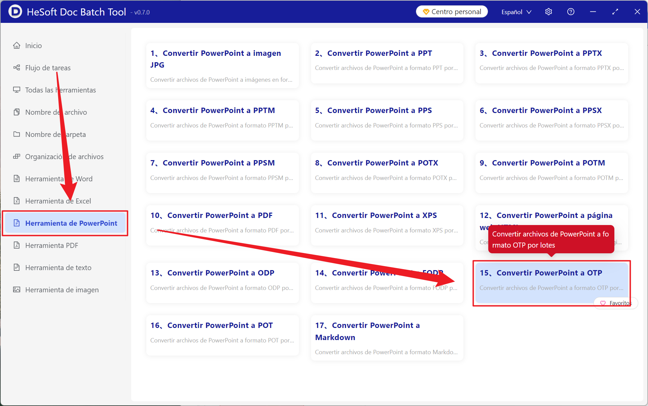Click the Todas las herramientas monitor icon
Viewport: 648px width, 406px height.
(x=16, y=90)
